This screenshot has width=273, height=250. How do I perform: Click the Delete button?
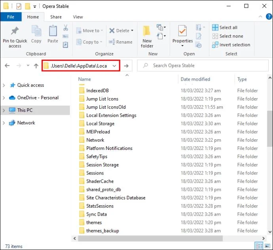(x=121, y=30)
